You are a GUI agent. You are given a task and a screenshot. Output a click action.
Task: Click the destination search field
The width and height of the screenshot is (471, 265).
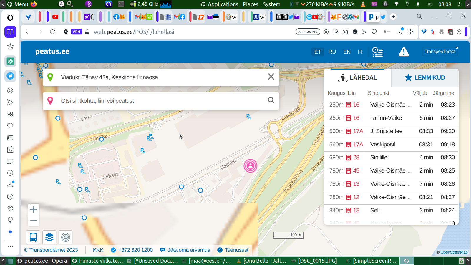pyautogui.click(x=161, y=101)
